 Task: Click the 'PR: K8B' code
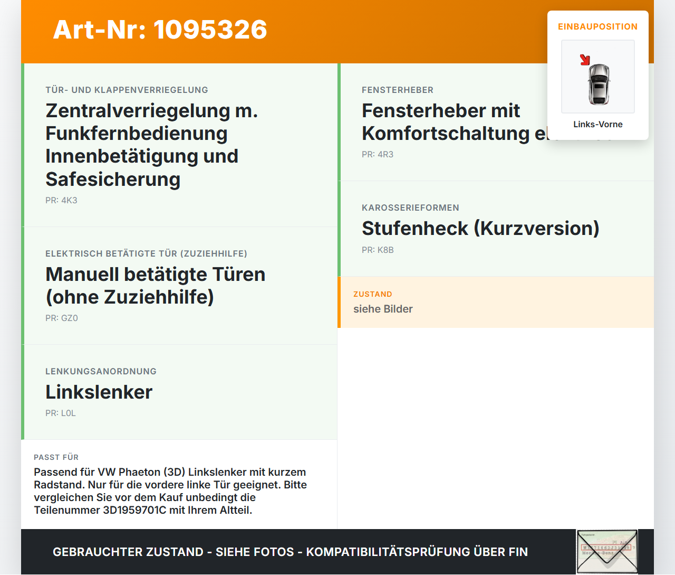[x=378, y=250]
